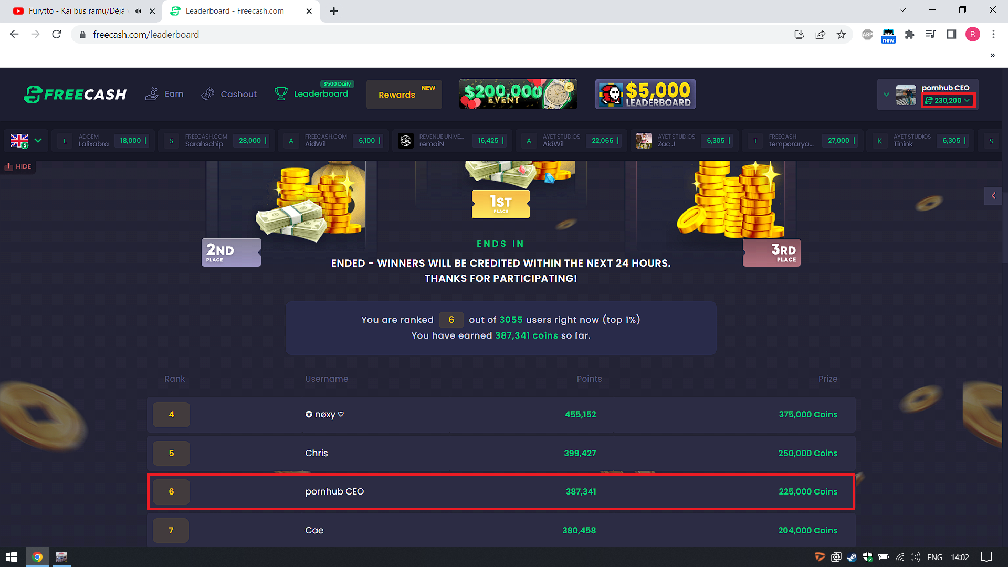The height and width of the screenshot is (567, 1008).
Task: Open the Steam tray icon
Action: pos(852,557)
